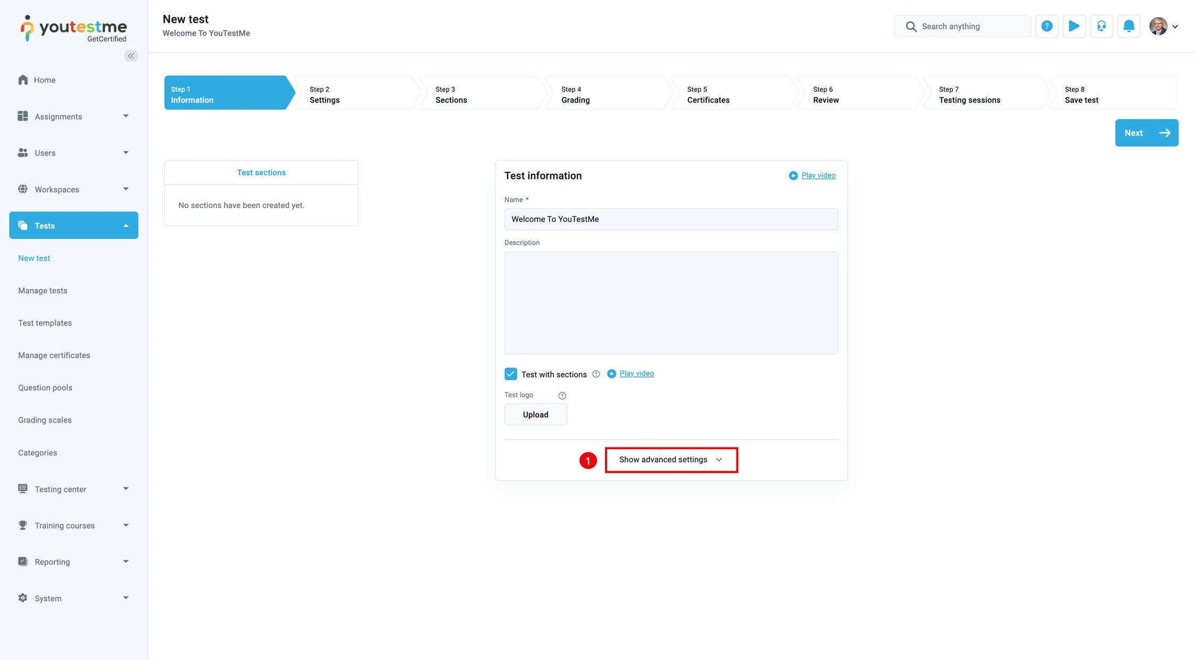The width and height of the screenshot is (1195, 660).
Task: Open support headset icon
Action: coord(1102,26)
